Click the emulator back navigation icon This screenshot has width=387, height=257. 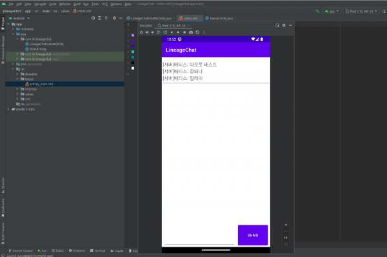click(172, 32)
